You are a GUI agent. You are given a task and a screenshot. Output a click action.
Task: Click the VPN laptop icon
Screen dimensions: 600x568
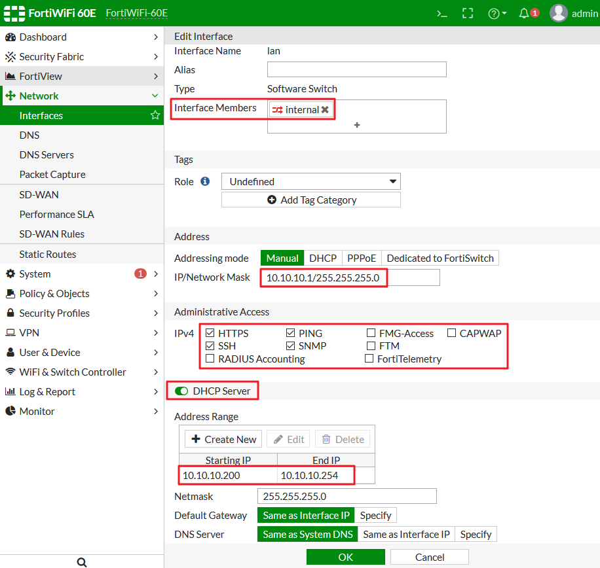(x=10, y=332)
